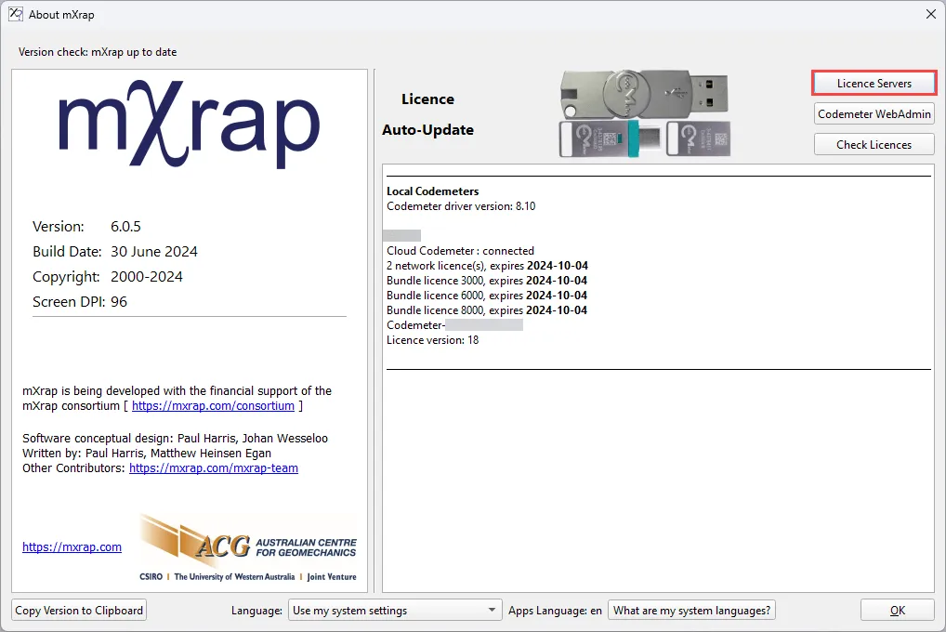Click the small teal Codemeter dongle image
The height and width of the screenshot is (632, 946).
644,138
